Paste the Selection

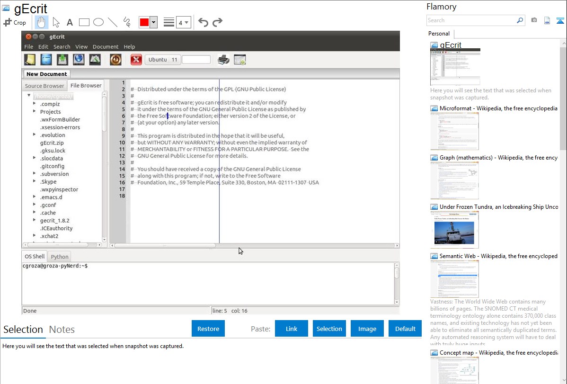click(x=329, y=329)
